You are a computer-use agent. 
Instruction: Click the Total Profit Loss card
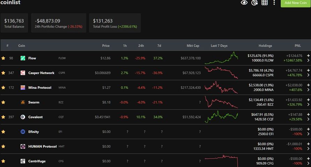pos(115,23)
